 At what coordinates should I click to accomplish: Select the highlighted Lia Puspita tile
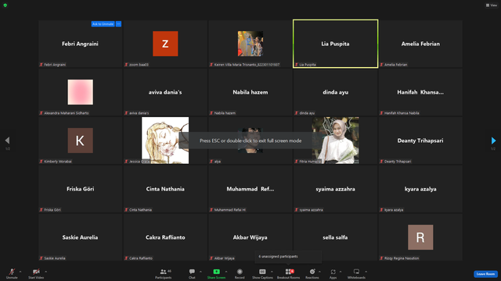point(336,44)
